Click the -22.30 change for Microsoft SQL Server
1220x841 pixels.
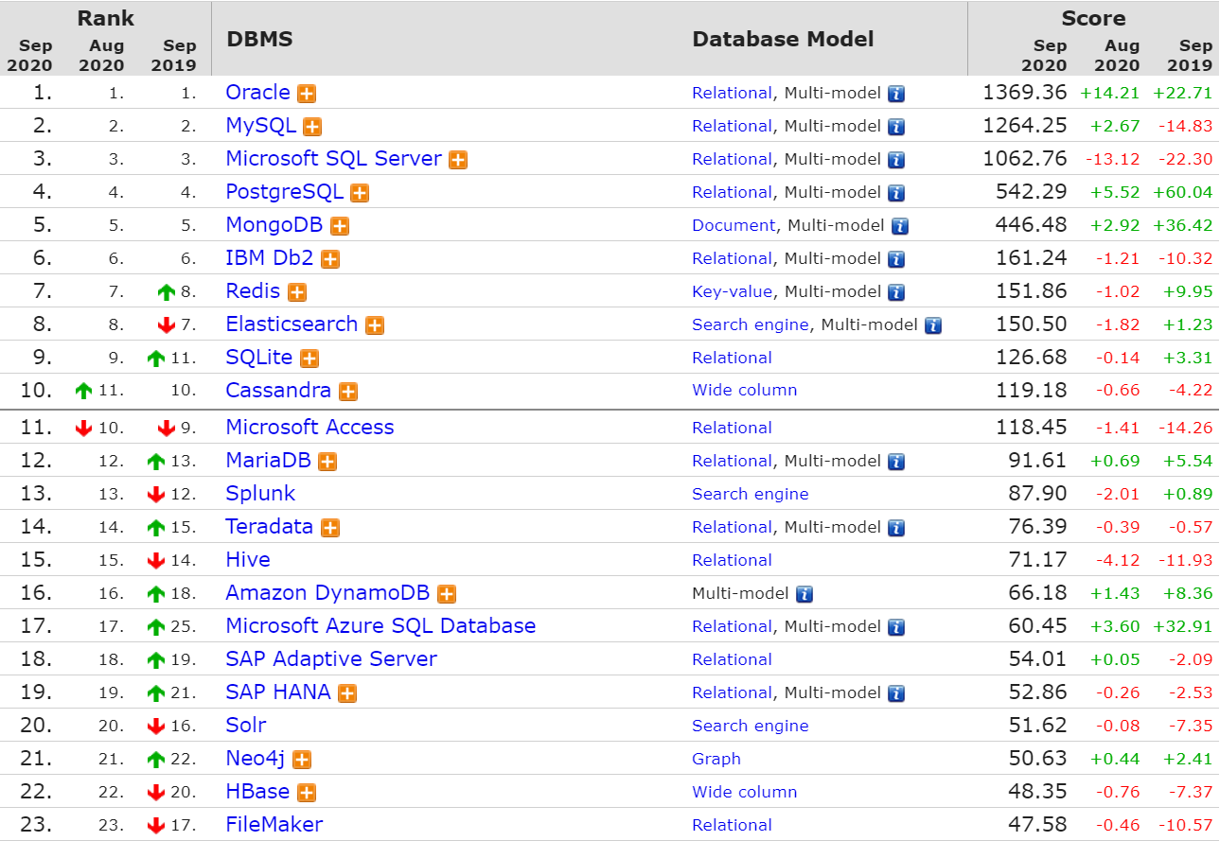[1184, 159]
